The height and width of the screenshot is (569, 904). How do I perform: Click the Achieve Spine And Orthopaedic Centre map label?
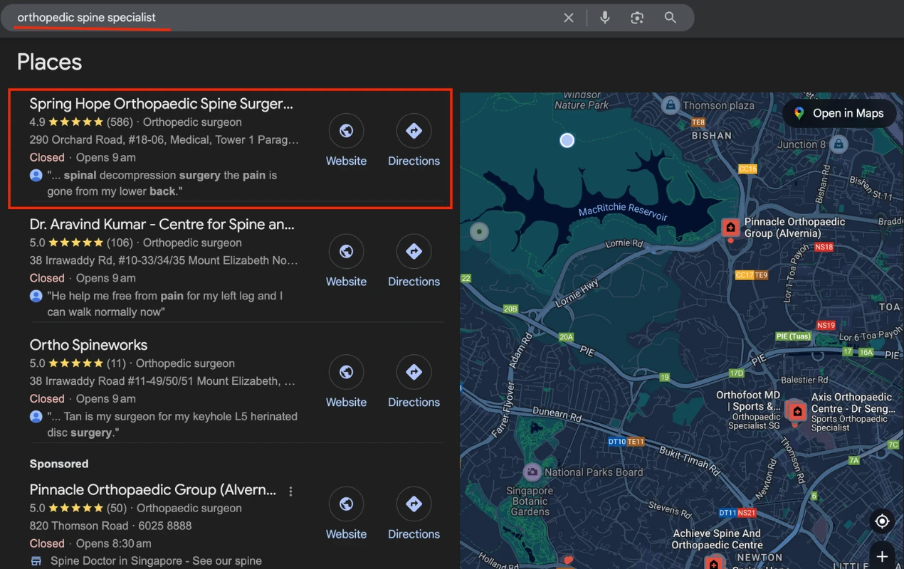point(717,539)
